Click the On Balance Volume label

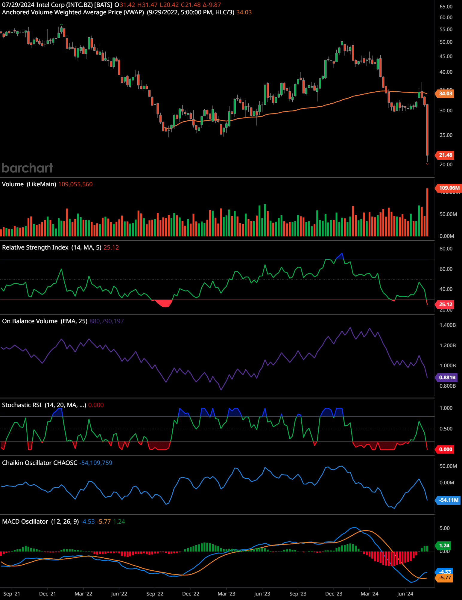point(45,321)
